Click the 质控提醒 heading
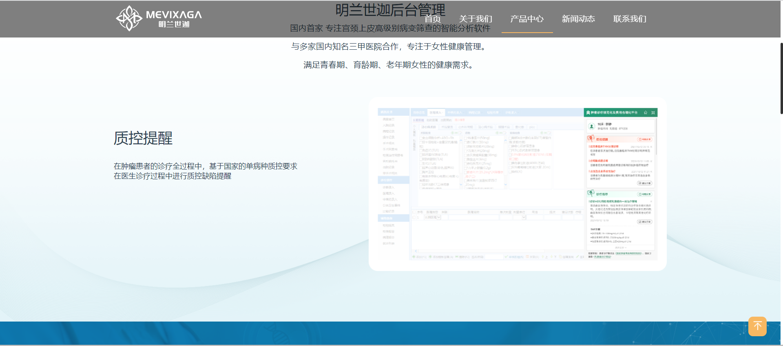The width and height of the screenshot is (783, 346). click(143, 138)
